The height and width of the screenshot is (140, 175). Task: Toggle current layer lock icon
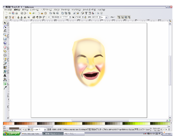tap(31, 129)
